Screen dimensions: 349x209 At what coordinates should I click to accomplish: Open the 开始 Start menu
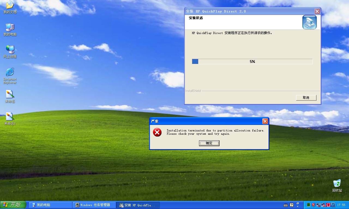[x=13, y=205]
